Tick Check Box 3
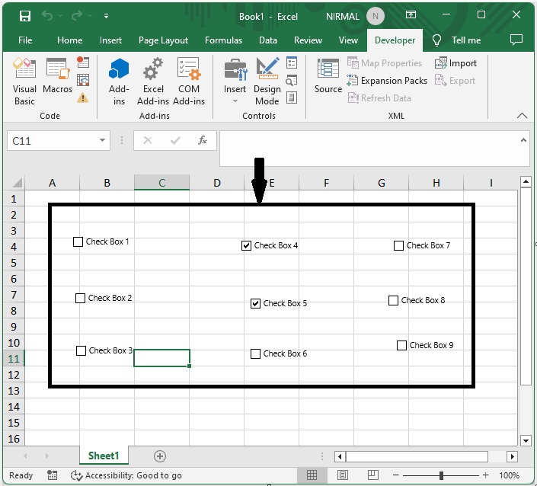The height and width of the screenshot is (486, 537). pyautogui.click(x=81, y=350)
